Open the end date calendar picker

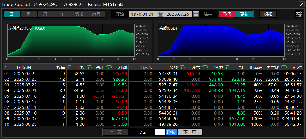(196, 14)
